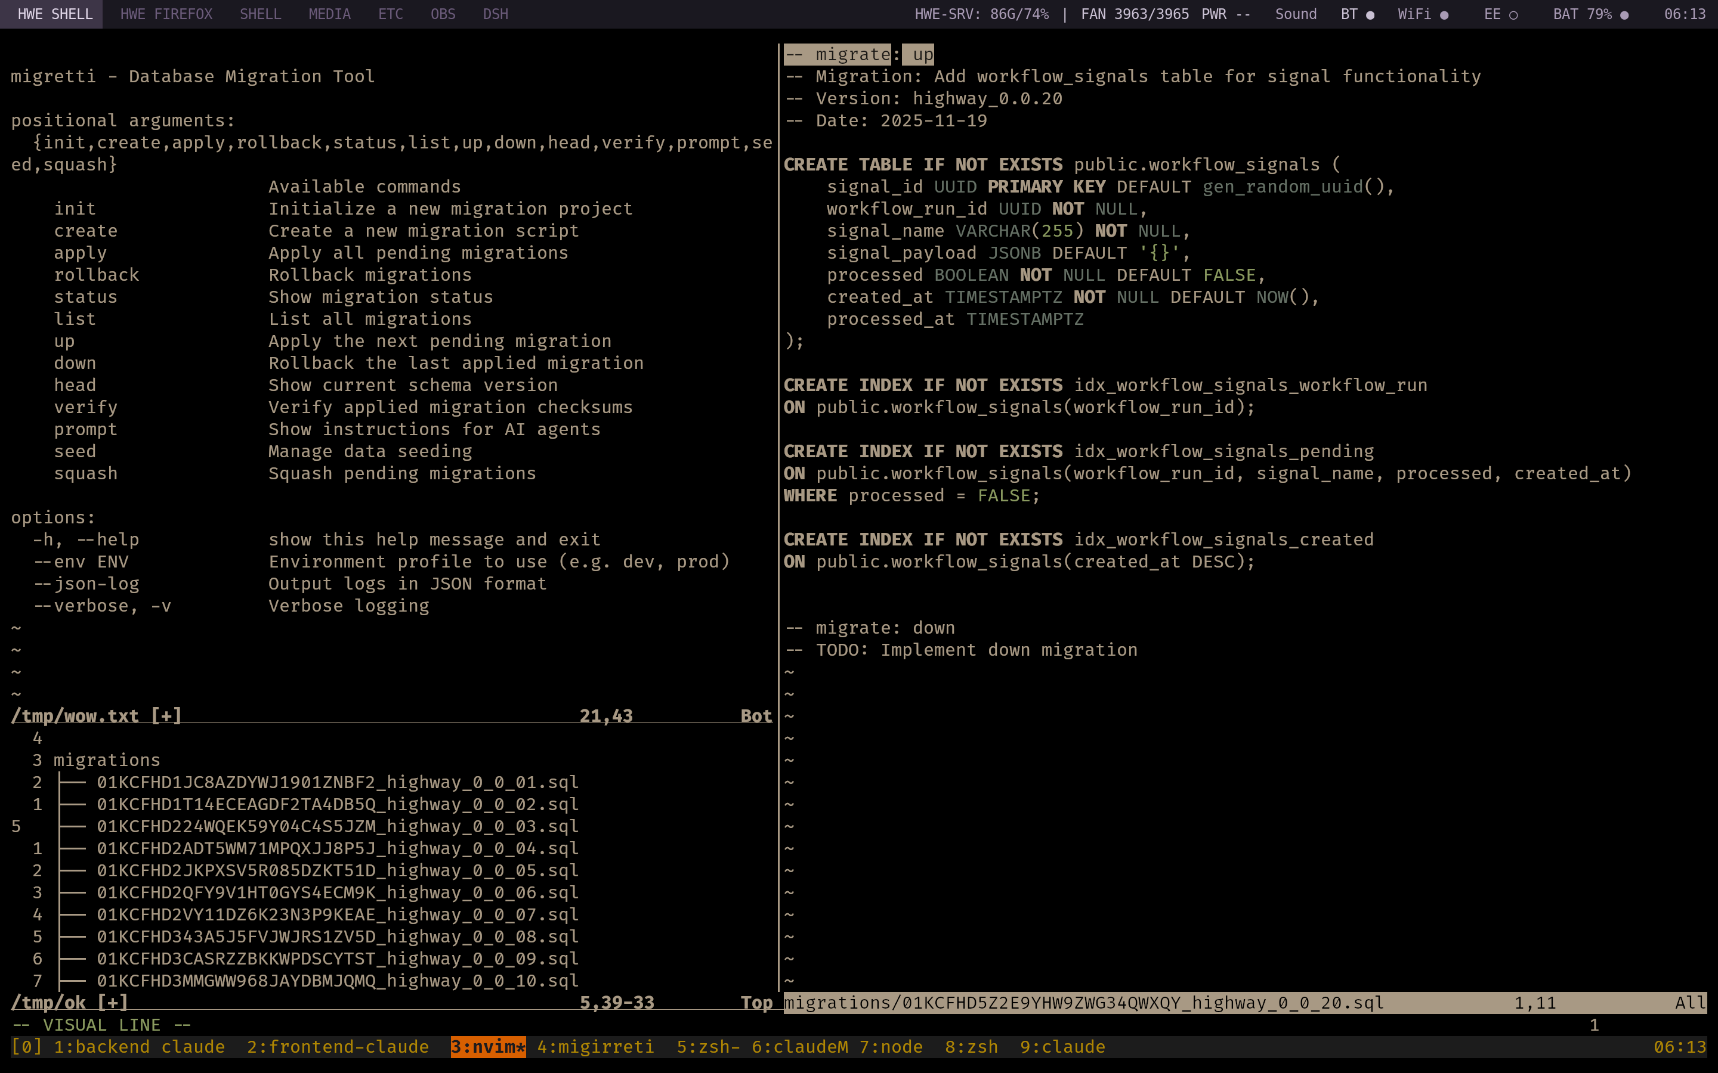Switch to the HWE FIREFOX workspace
This screenshot has width=1718, height=1073.
tap(166, 14)
